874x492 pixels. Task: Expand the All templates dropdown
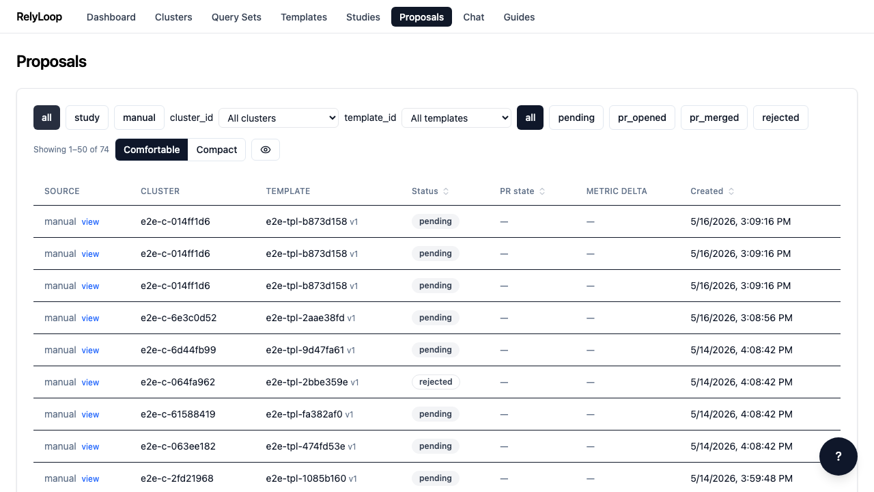tap(456, 118)
